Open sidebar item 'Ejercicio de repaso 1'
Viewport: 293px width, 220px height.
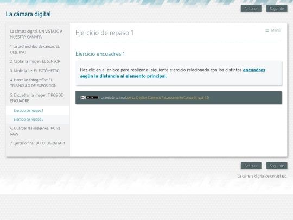[x=37, y=110]
